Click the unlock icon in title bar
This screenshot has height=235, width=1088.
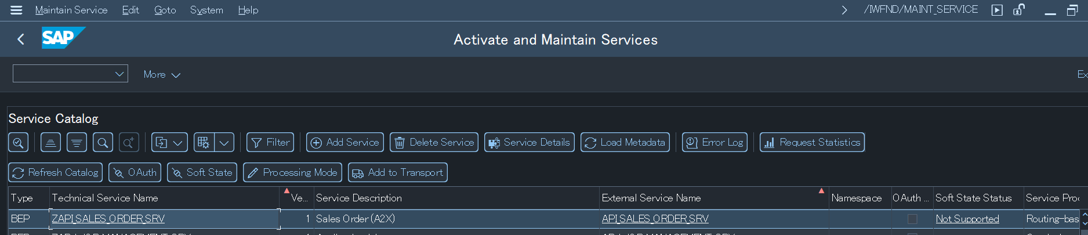pos(1019,10)
